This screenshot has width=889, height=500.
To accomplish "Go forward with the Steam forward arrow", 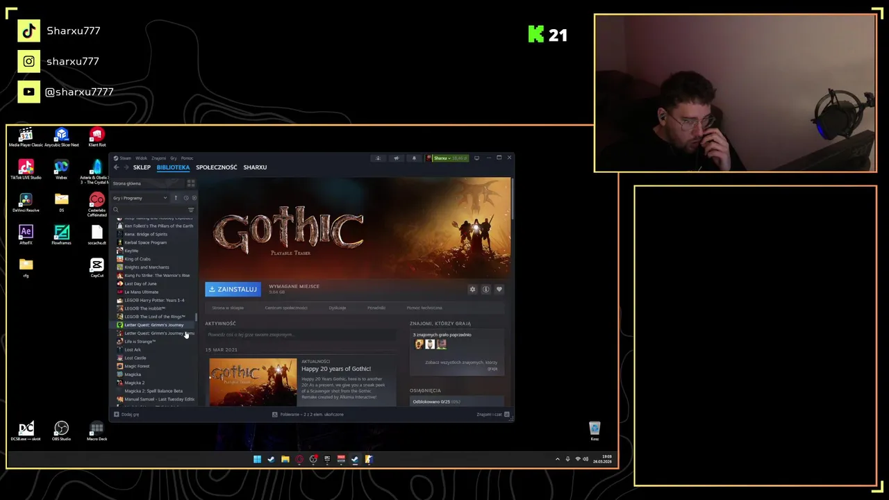I will coord(126,167).
